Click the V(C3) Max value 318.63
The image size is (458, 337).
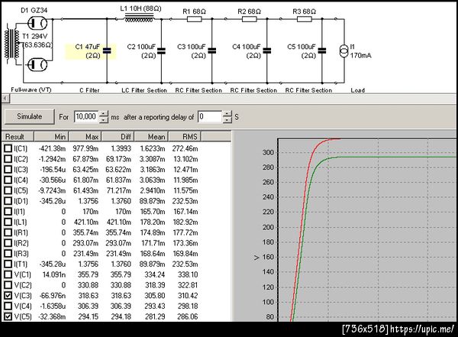88,296
